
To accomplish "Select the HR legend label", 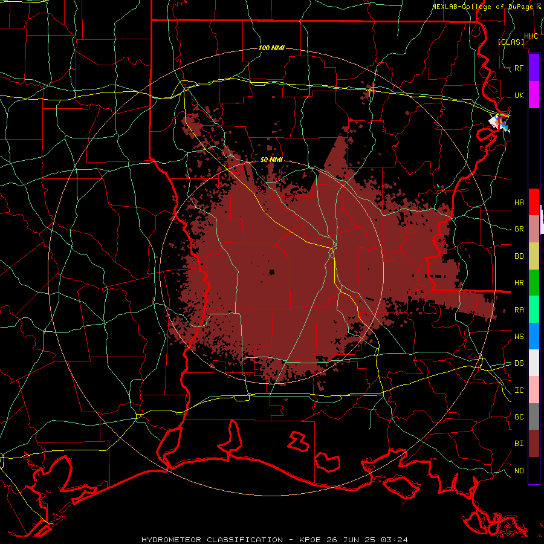I will 519,283.
